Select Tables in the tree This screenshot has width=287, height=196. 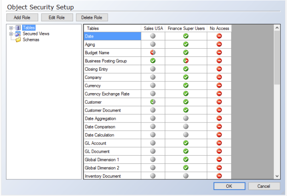coord(29,28)
